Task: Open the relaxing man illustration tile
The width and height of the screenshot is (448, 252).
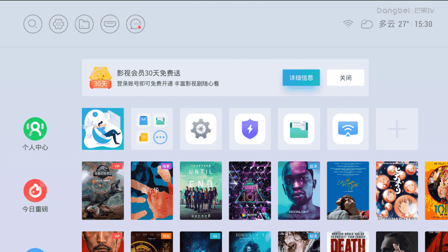Action: point(103,129)
